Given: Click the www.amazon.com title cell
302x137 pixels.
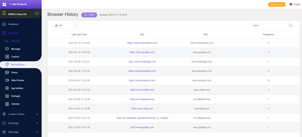Looking at the screenshot, I should (x=202, y=81).
